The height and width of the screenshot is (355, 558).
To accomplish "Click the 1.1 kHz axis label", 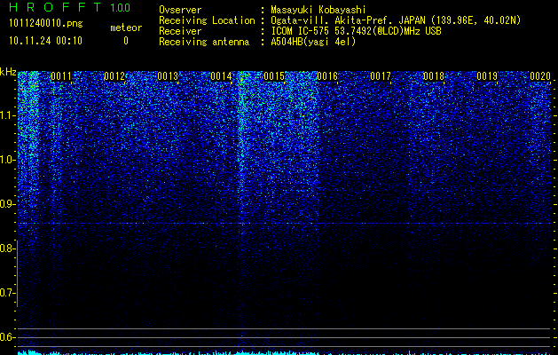I will click(x=8, y=115).
